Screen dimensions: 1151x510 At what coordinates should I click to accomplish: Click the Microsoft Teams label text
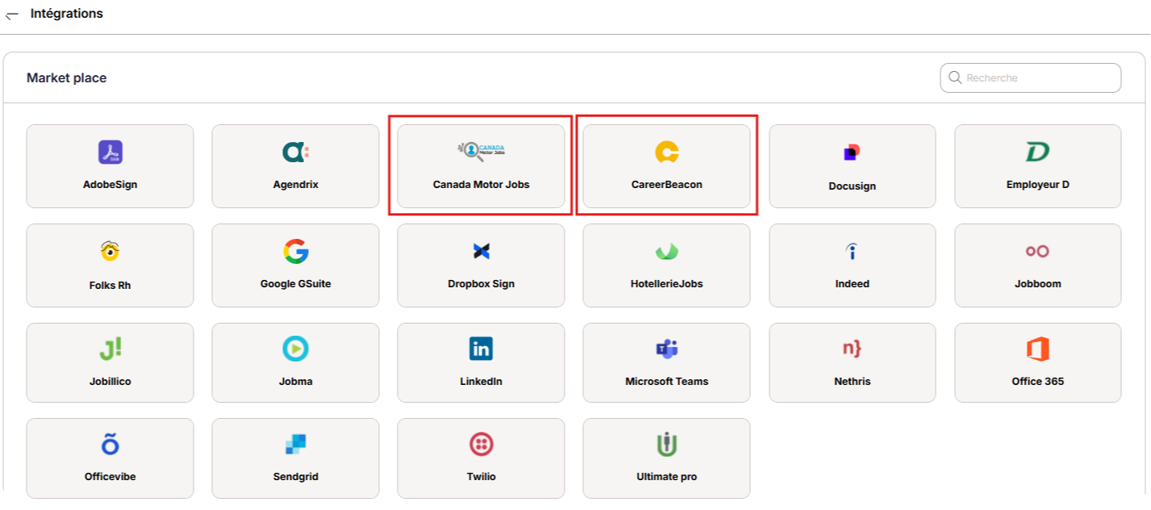[x=667, y=382]
